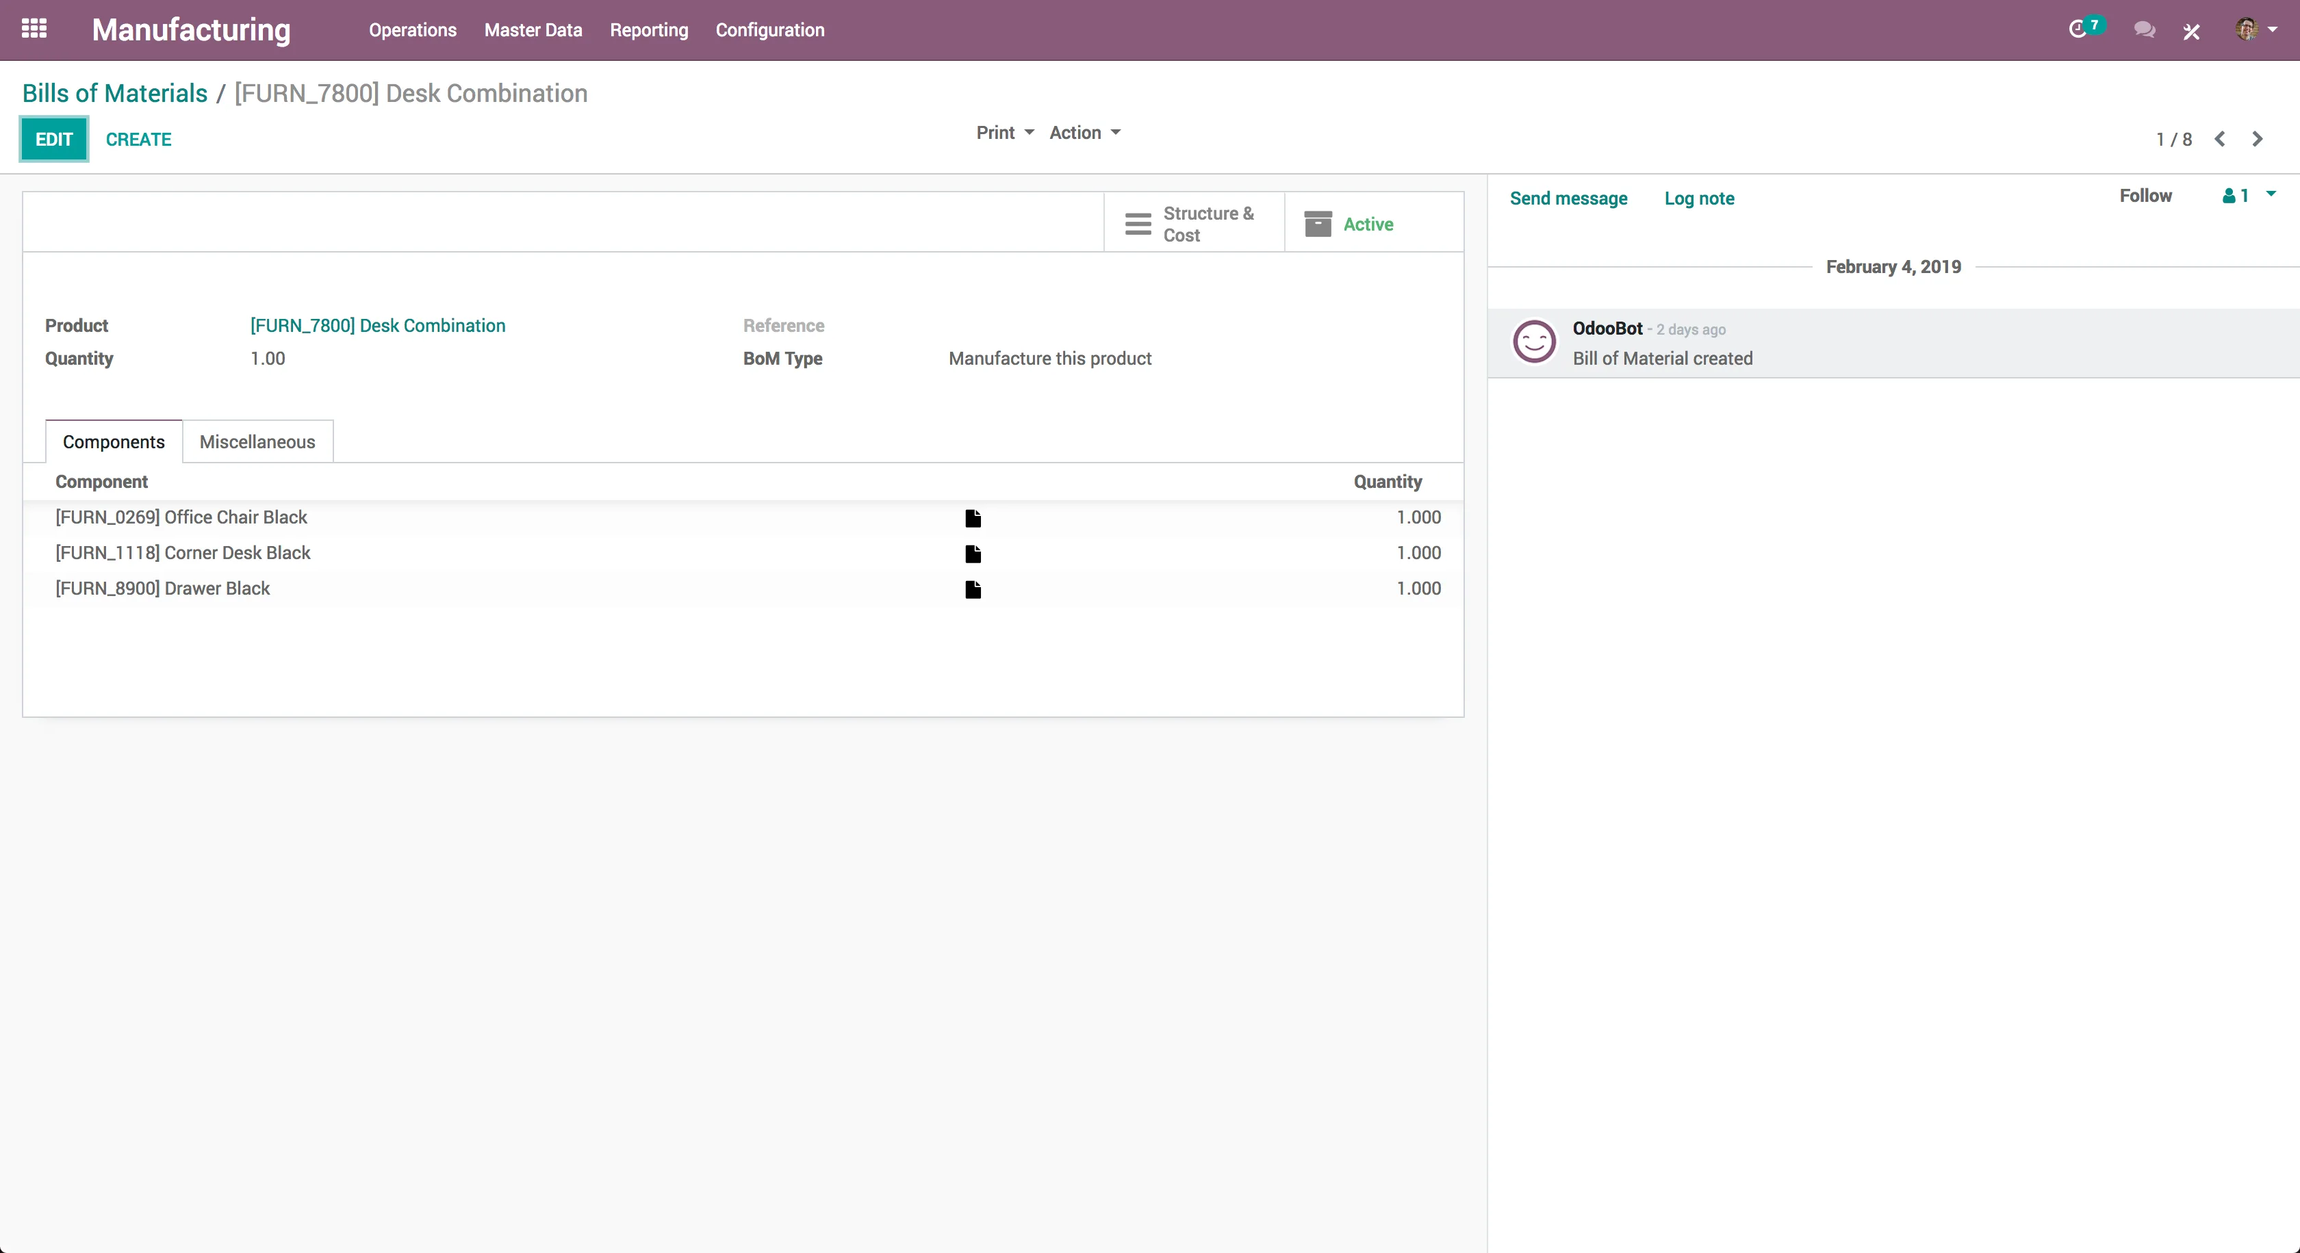Click quantity 1.000 in Office Chair Black row
This screenshot has height=1253, width=2300.
(1419, 517)
